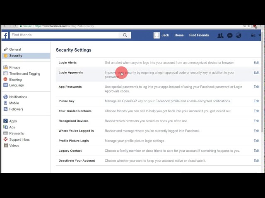Click the red Blocking icon
The width and height of the screenshot is (265, 198).
[x=5, y=79]
